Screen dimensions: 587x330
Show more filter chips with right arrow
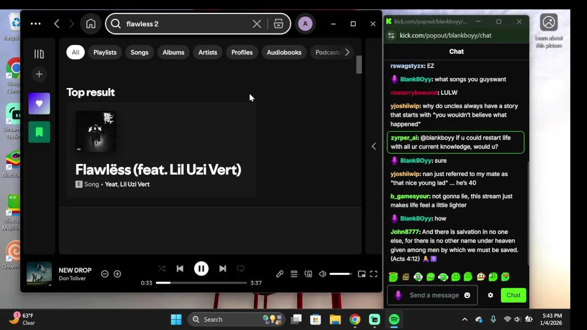tap(347, 52)
